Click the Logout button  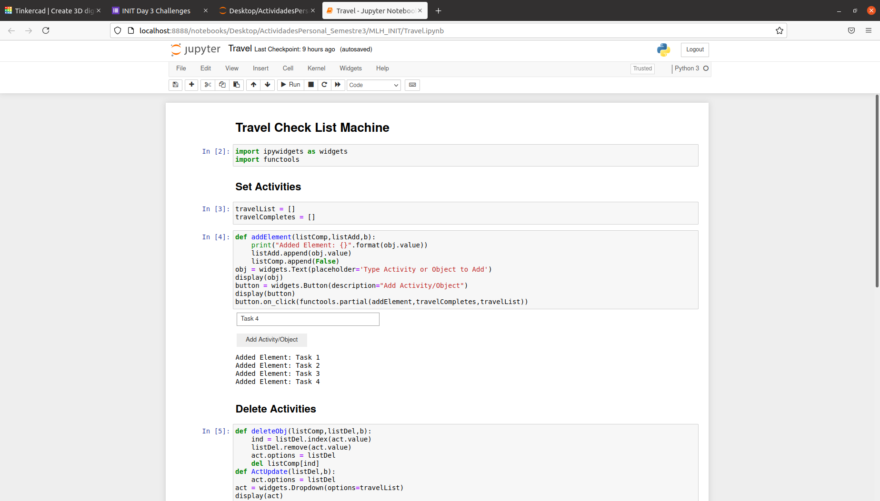tap(695, 49)
